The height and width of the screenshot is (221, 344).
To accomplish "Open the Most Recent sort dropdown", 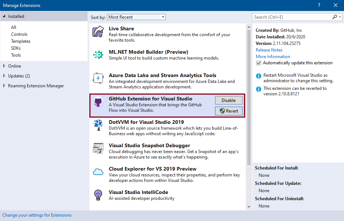I will point(162,17).
